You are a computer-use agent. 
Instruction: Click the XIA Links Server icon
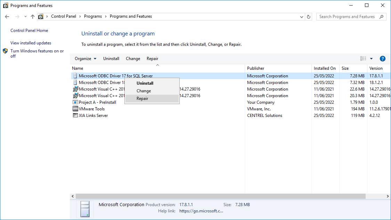click(x=75, y=116)
